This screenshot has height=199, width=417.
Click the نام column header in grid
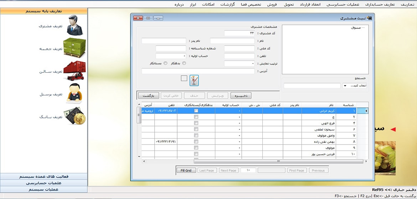[x=319, y=105]
